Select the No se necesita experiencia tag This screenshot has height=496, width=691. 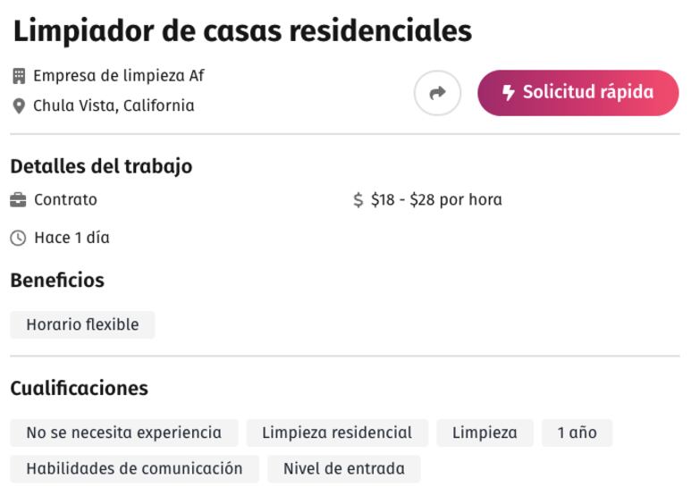(124, 433)
